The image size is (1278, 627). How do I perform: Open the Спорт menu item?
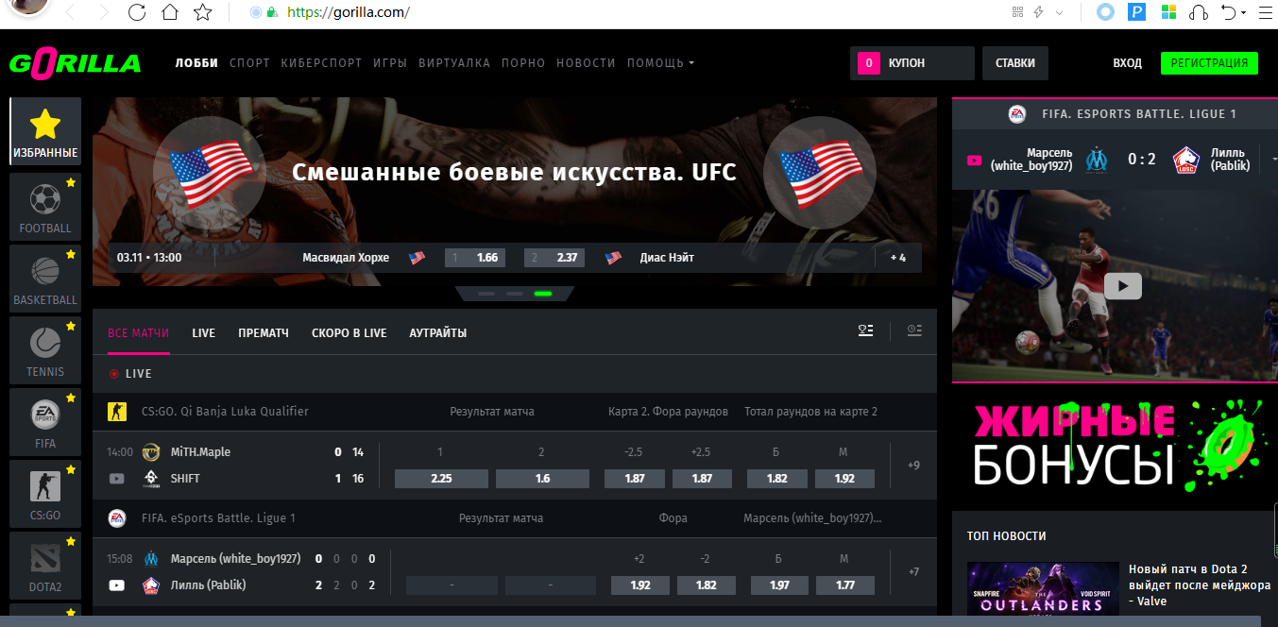[x=249, y=63]
